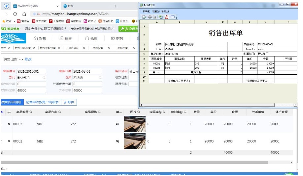Viewport: 303px width, 176px height.
Task: Search in the 商品编号 column header
Action: click(x=31, y=112)
